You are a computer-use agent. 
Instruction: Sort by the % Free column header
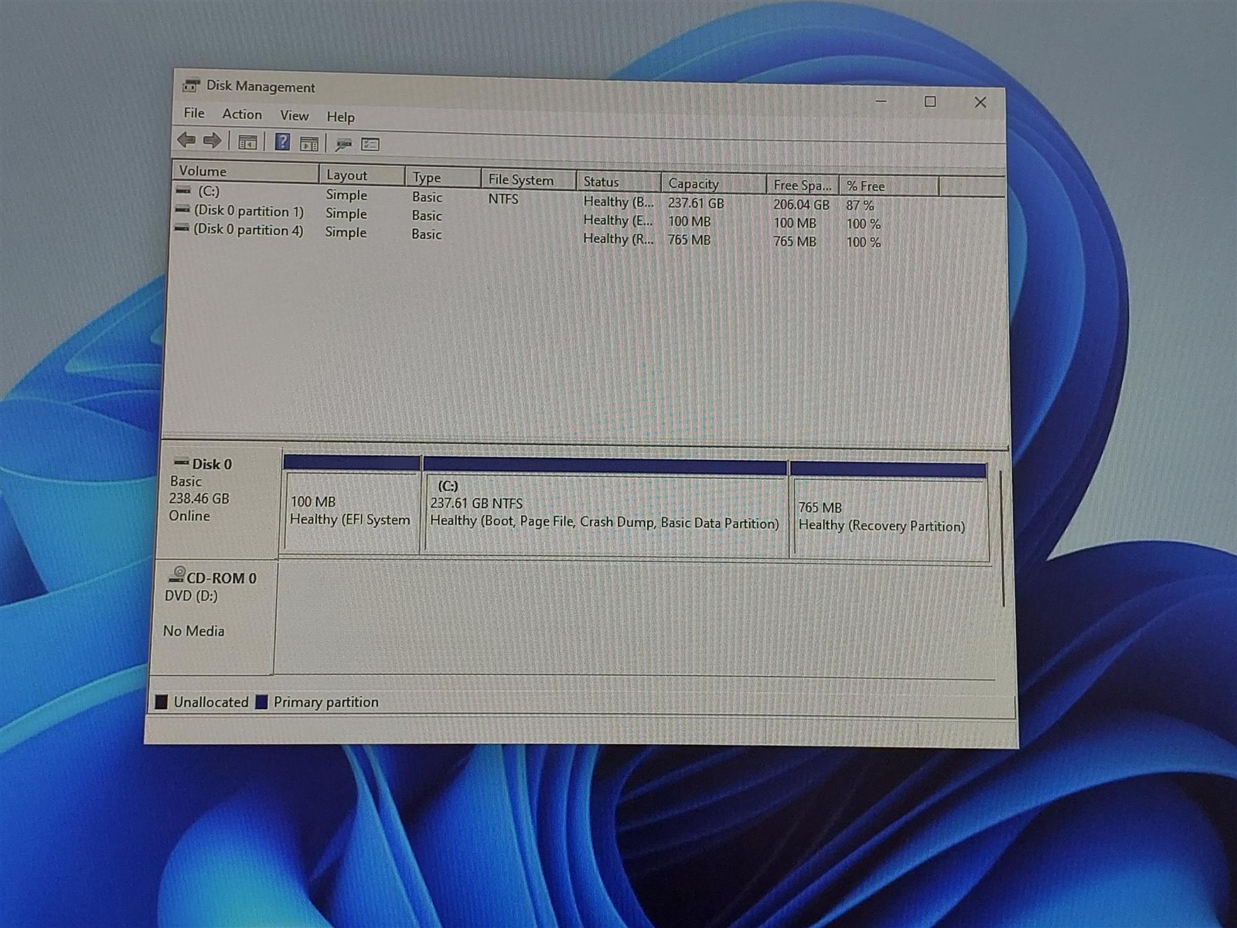click(x=889, y=186)
